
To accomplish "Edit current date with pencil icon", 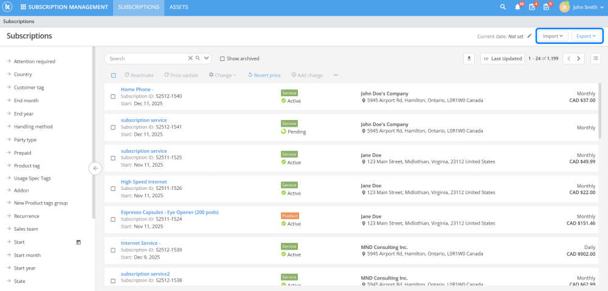I will [x=530, y=36].
